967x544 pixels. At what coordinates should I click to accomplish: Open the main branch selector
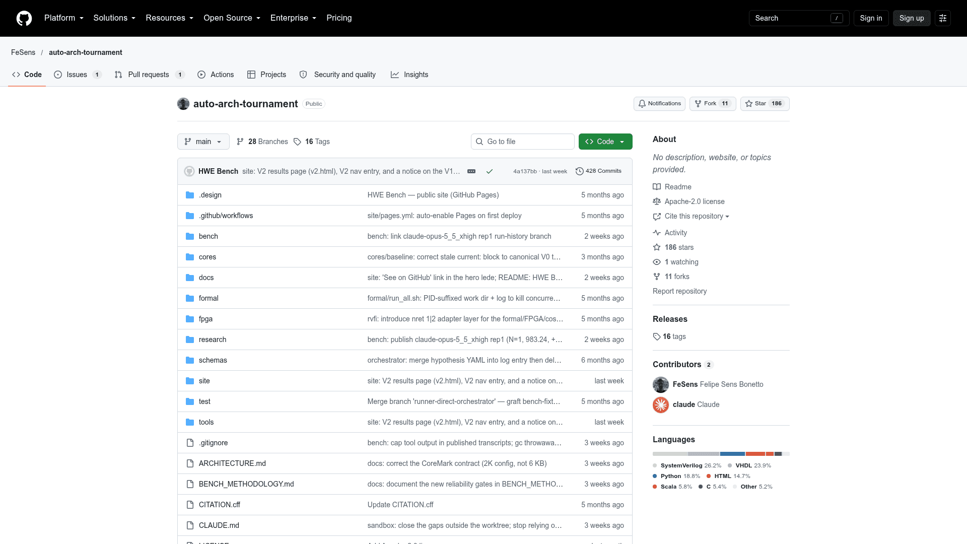(203, 142)
